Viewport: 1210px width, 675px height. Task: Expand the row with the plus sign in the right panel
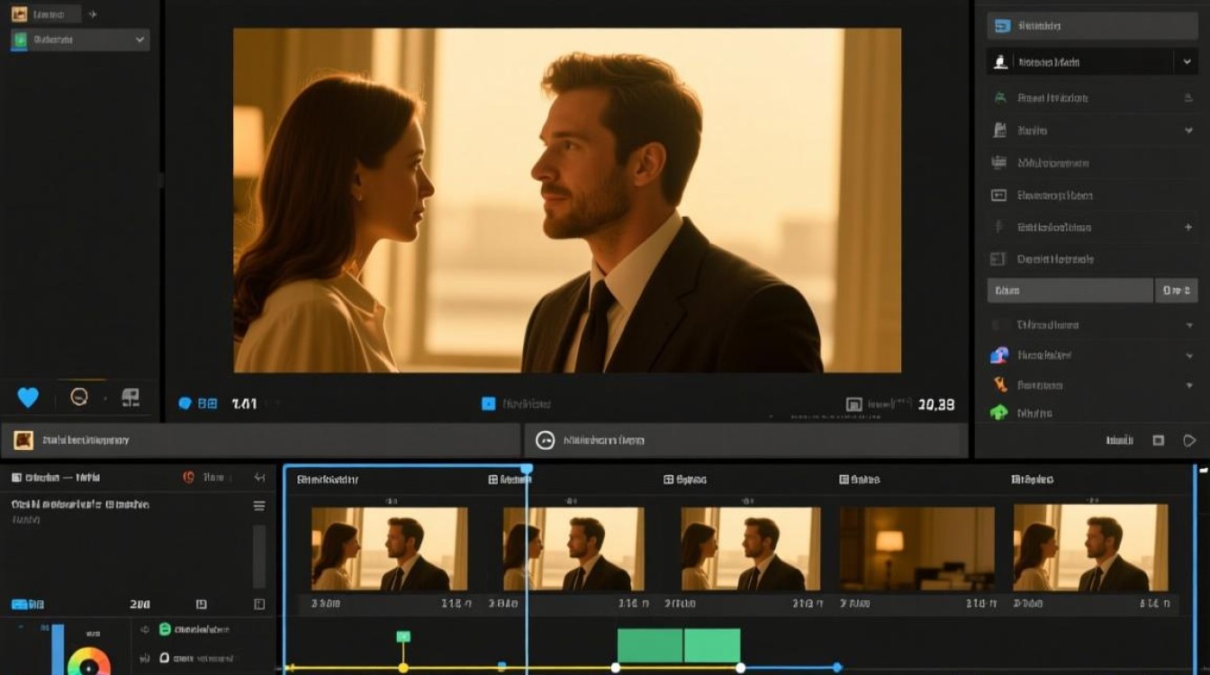(x=1092, y=228)
